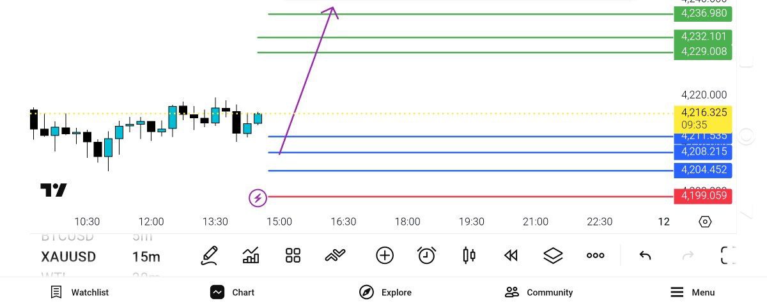Screen dimensions: 767x308
Task: Undo the last chart action
Action: [x=645, y=256]
